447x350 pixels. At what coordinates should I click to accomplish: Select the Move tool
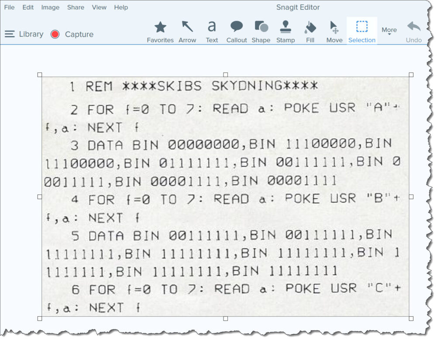334,31
